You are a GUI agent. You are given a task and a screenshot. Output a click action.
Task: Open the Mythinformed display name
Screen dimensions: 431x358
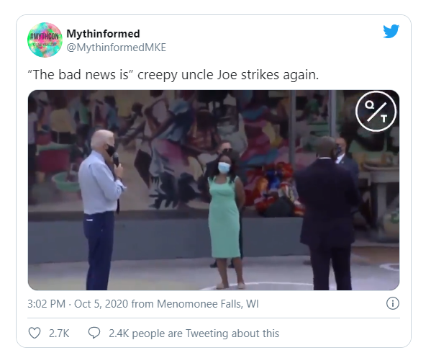pos(103,34)
